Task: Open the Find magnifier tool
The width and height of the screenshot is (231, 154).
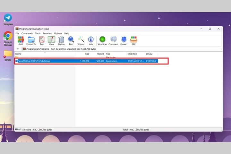Action: click(71, 40)
